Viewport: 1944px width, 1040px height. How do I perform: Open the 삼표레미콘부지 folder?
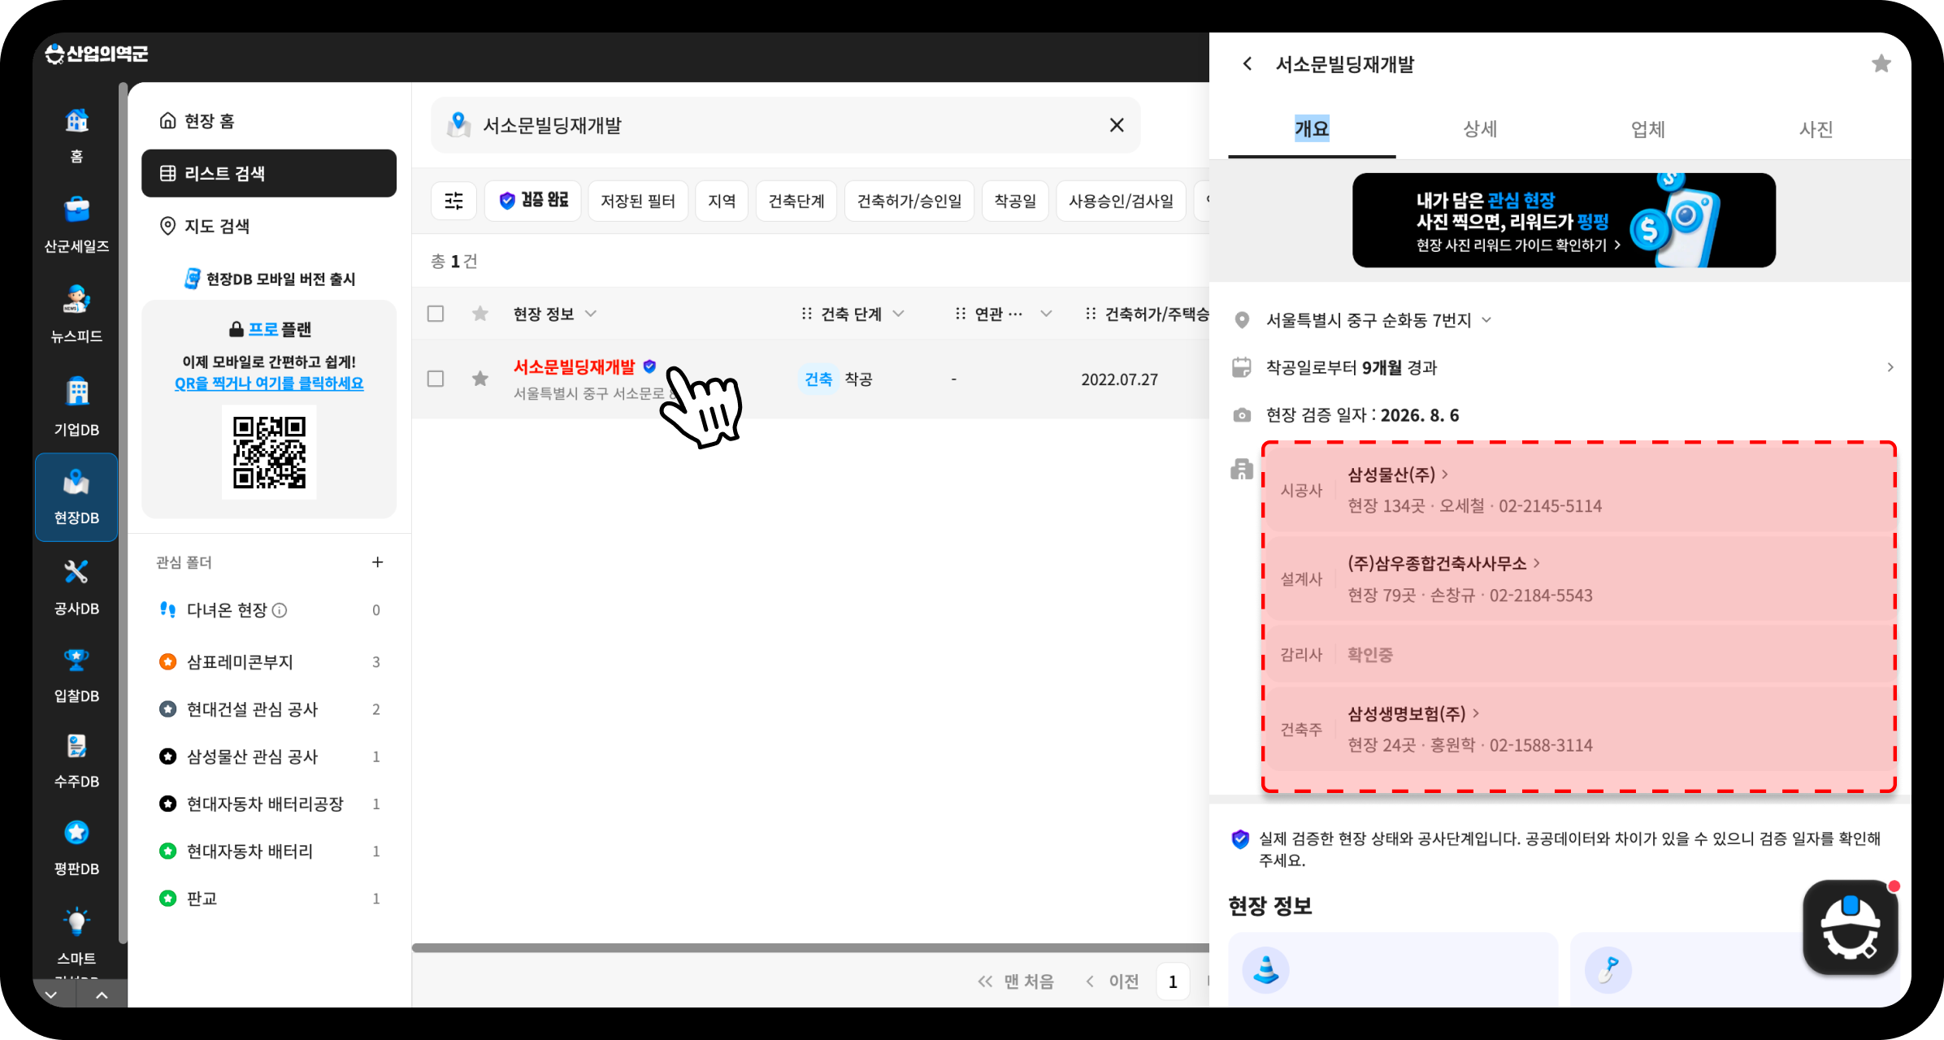click(x=269, y=662)
